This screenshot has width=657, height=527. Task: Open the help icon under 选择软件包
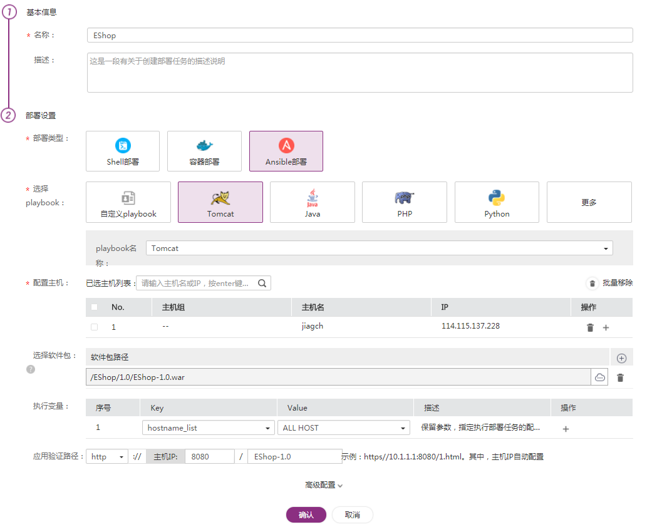31,369
